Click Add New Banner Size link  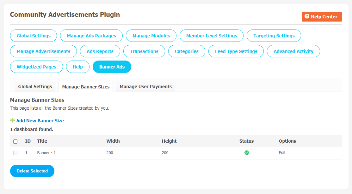[x=40, y=121]
